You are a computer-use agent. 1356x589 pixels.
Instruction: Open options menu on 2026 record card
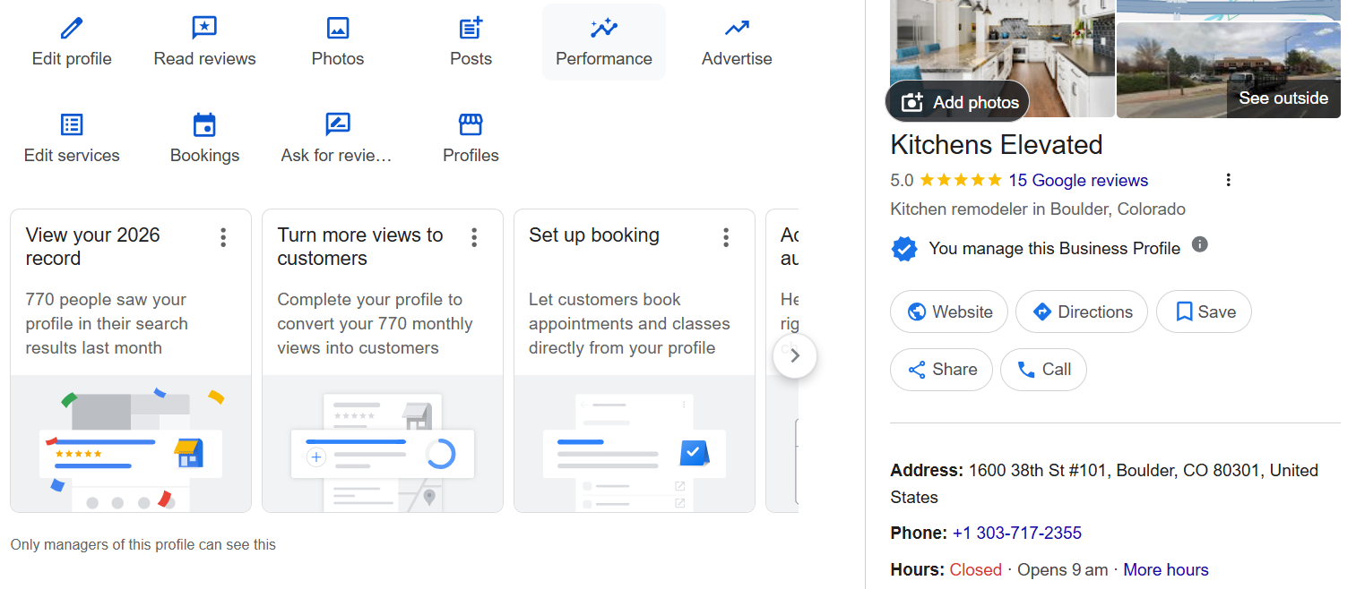[223, 237]
